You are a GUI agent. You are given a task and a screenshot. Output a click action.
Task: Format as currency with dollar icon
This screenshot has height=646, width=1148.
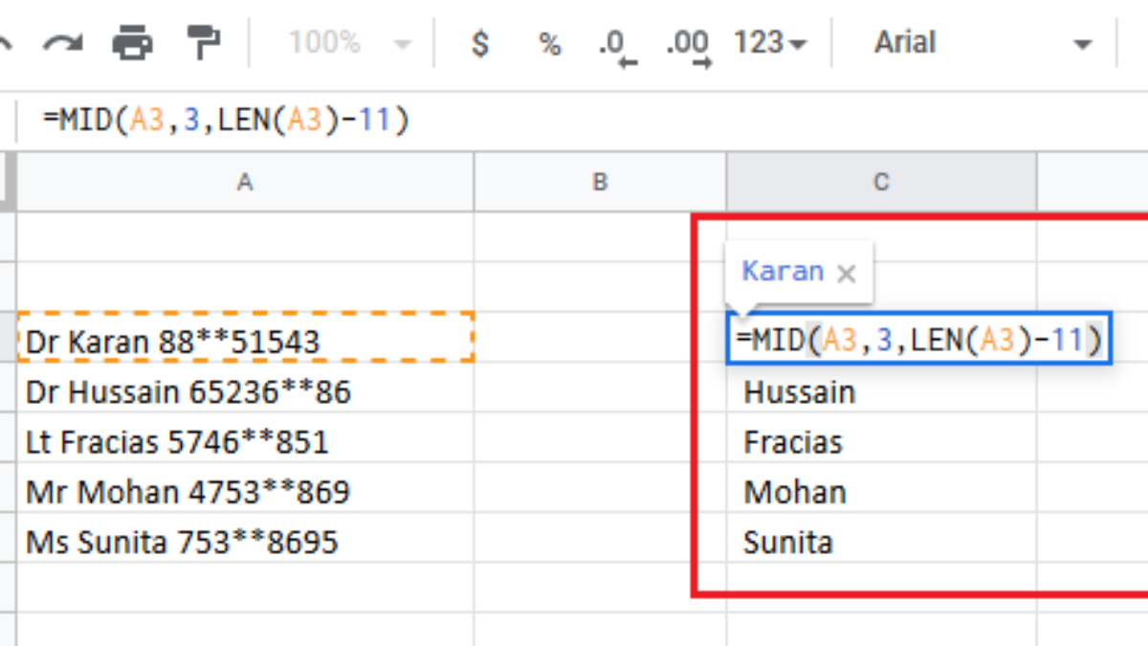[x=481, y=43]
